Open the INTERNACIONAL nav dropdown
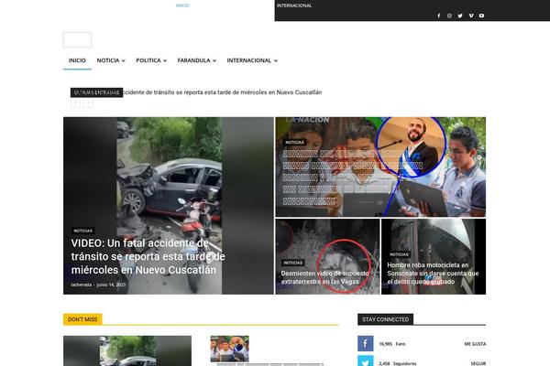The image size is (550, 366). pos(252,60)
